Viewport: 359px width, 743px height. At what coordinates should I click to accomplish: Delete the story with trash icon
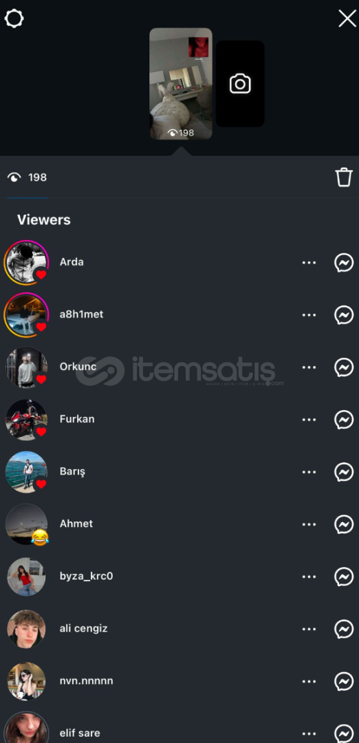344,177
